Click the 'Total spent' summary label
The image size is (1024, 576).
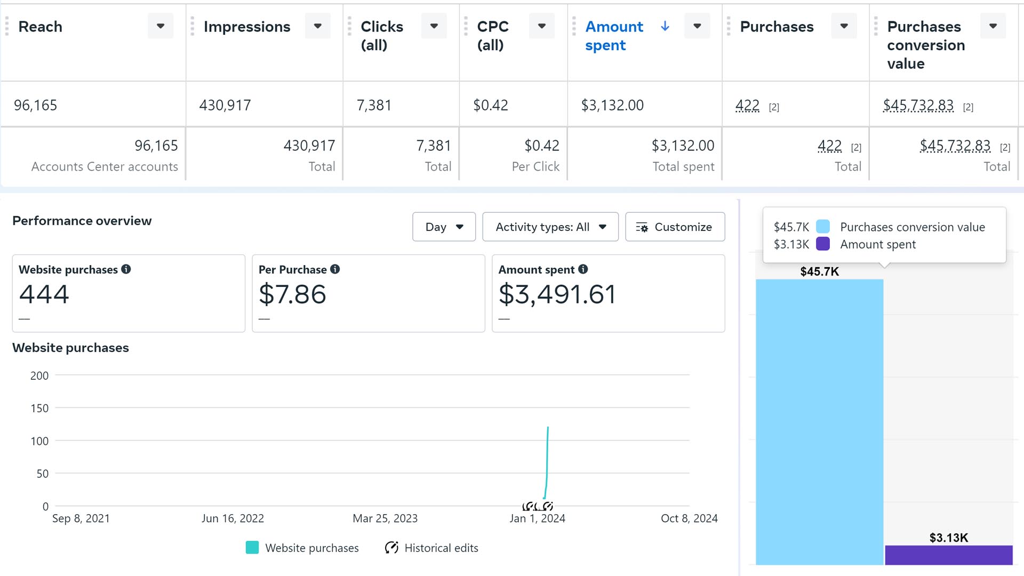(683, 166)
